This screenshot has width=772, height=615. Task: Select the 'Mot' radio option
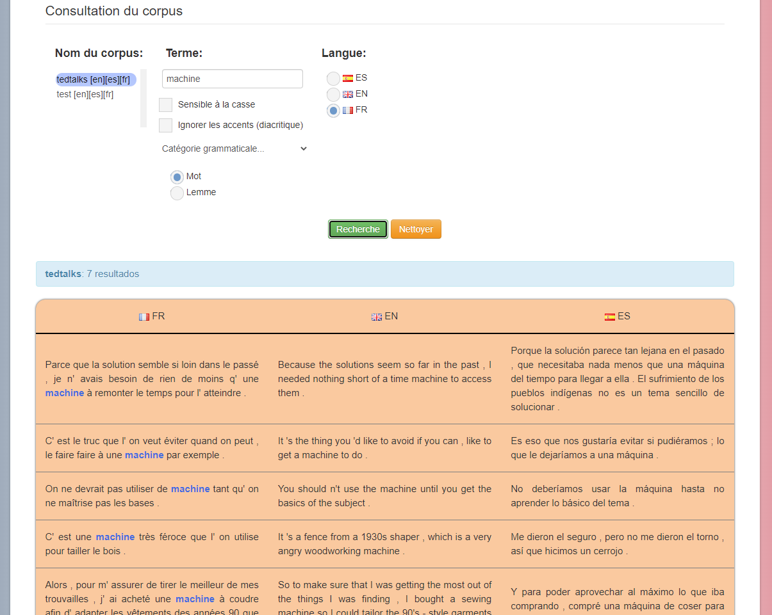point(177,177)
